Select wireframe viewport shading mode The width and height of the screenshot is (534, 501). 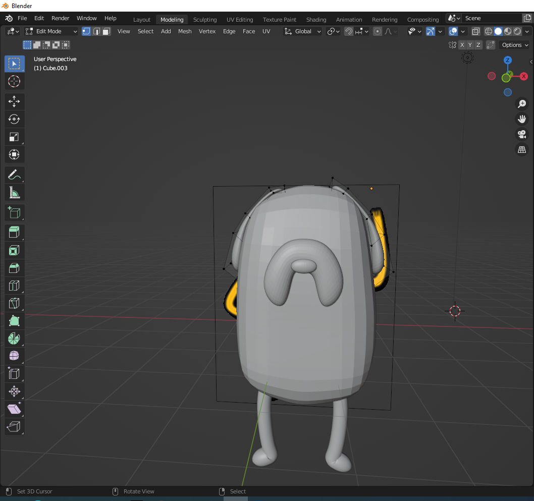(489, 32)
